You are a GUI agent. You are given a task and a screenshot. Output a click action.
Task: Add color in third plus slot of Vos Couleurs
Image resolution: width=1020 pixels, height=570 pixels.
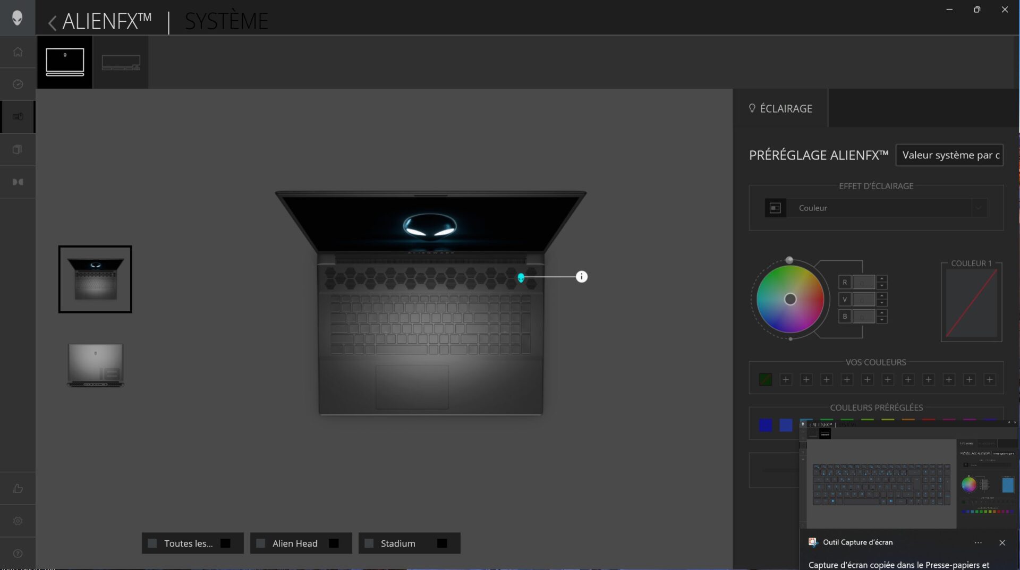point(827,379)
